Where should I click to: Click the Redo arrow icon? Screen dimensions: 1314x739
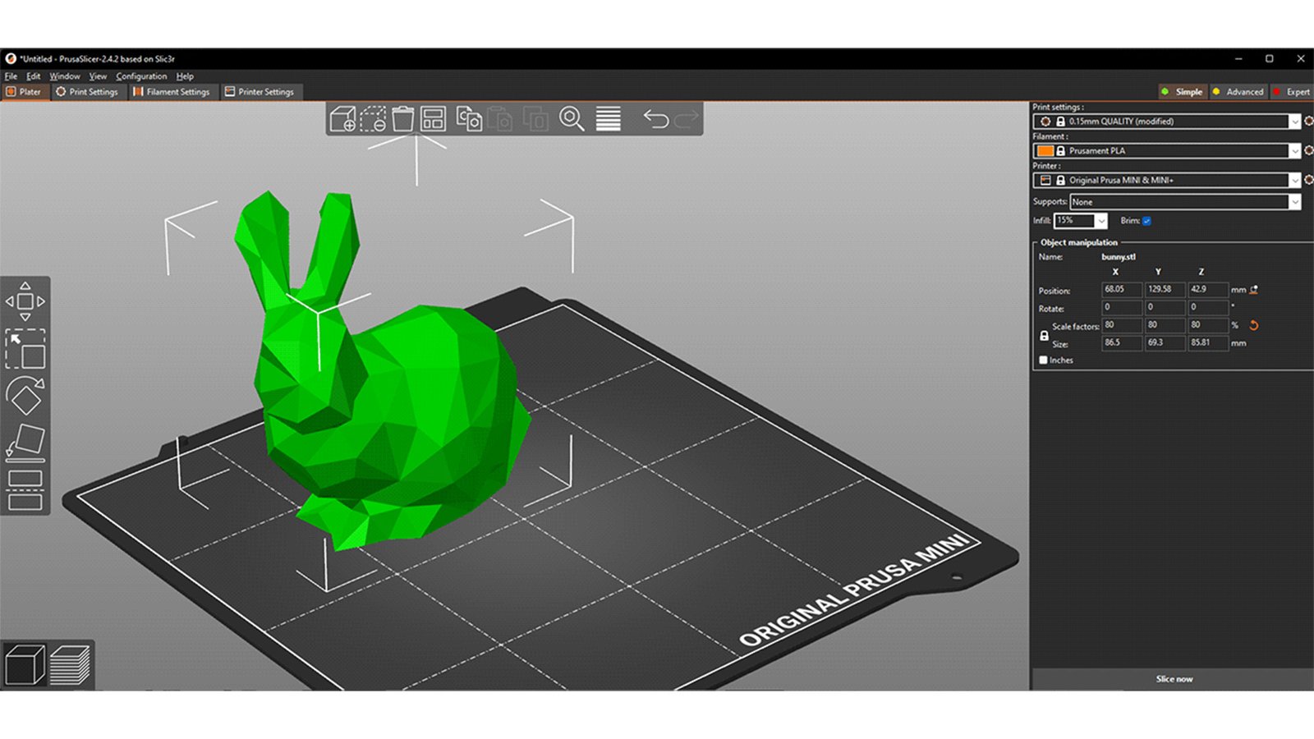pos(687,119)
